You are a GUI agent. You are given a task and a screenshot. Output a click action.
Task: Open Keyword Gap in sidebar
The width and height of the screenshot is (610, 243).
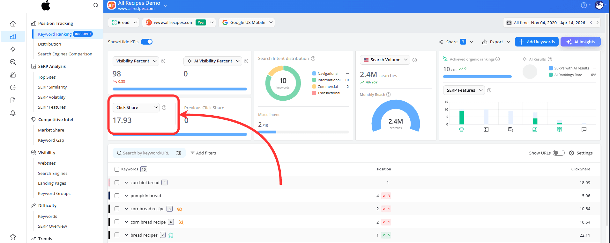(x=51, y=140)
